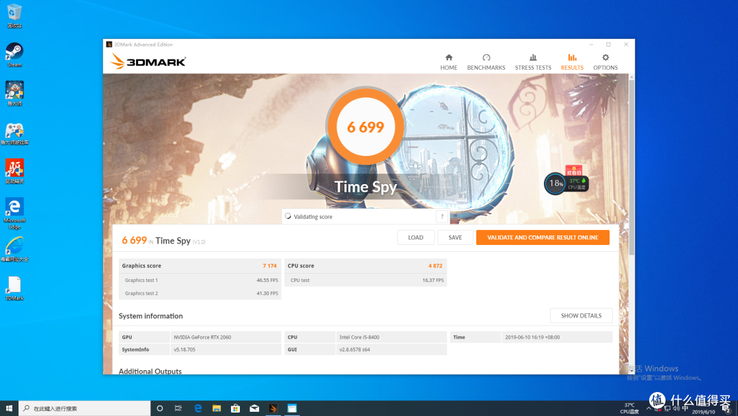738x416 pixels.
Task: Click the LOAD button
Action: (x=415, y=237)
